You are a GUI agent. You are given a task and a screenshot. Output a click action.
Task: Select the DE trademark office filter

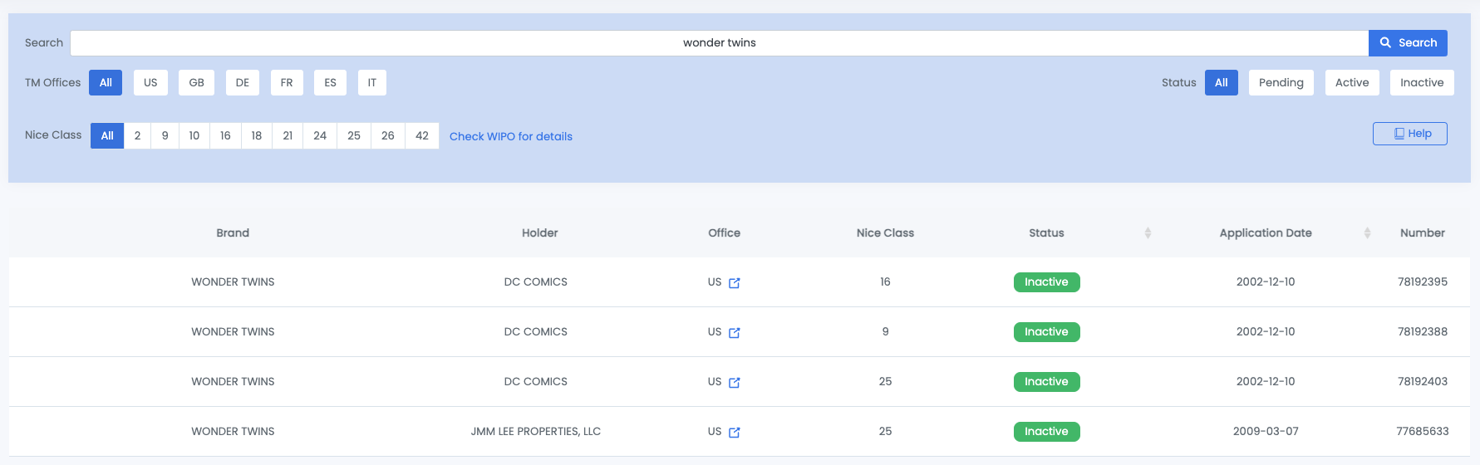click(243, 83)
